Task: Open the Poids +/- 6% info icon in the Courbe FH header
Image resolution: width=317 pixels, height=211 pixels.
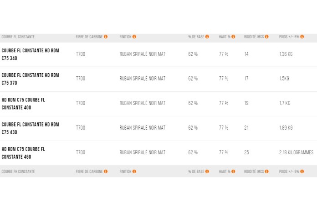Action: click(x=302, y=171)
